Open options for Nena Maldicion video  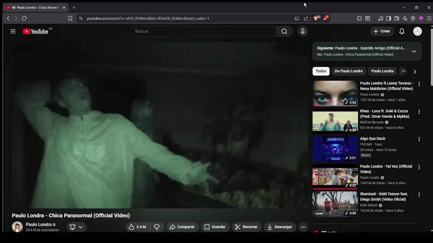[419, 84]
